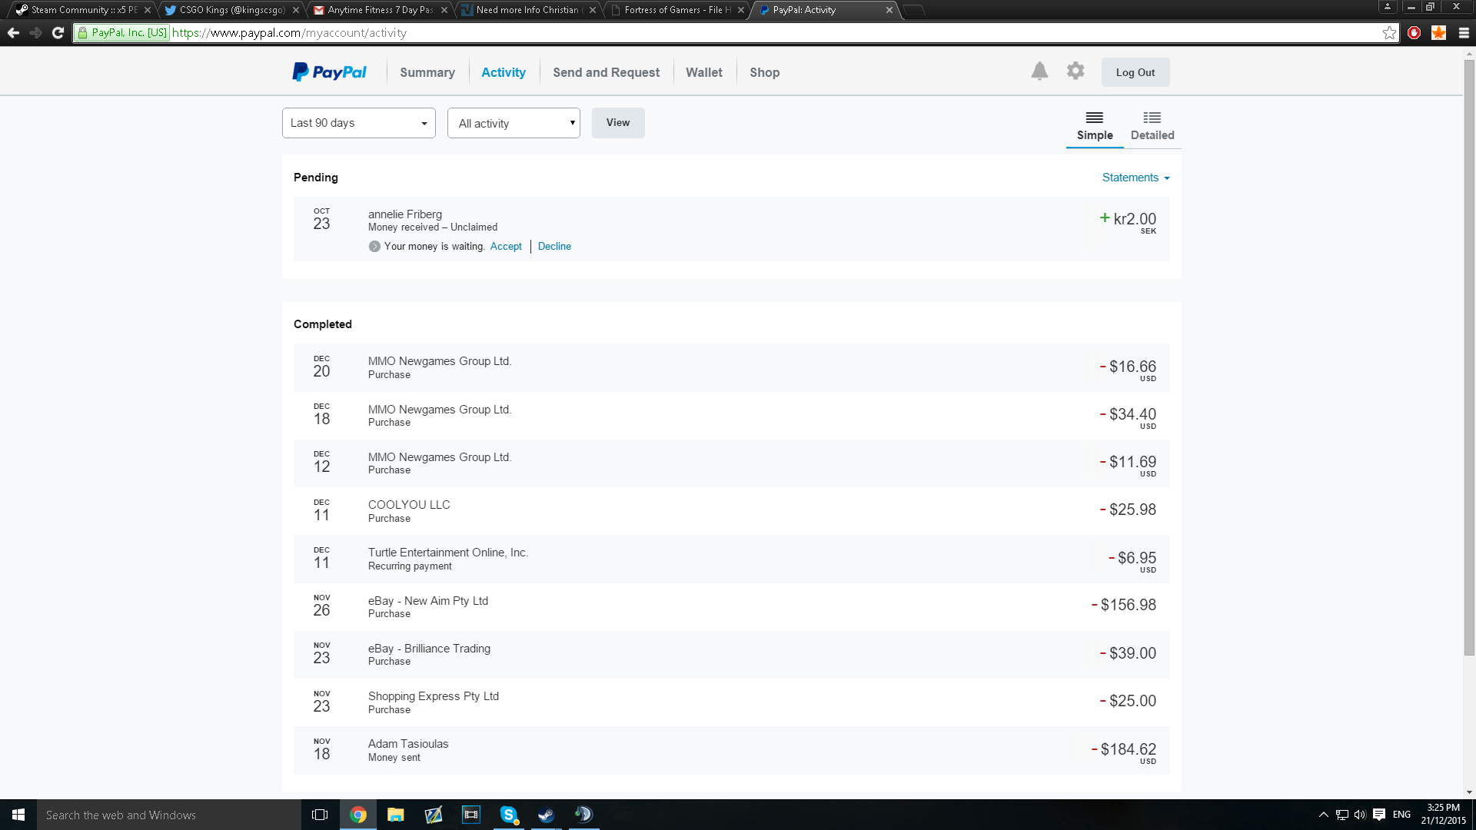Go to the Wallet tab

point(703,72)
